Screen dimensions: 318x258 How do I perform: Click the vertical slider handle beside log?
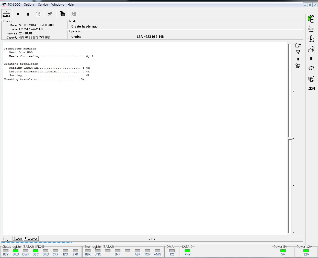(x=290, y=139)
